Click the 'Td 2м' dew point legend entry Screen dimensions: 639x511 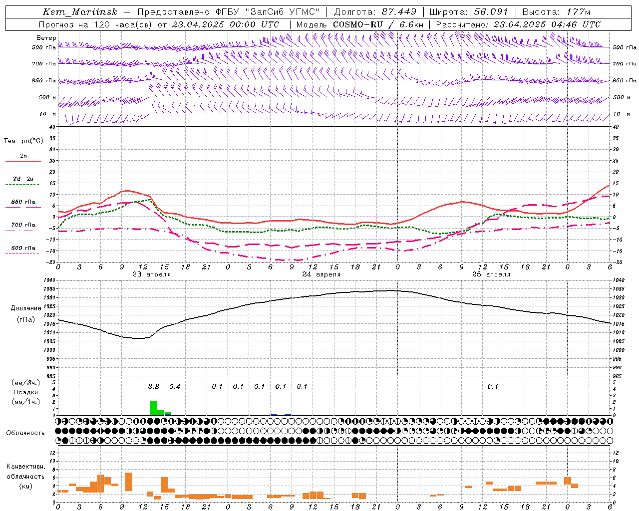click(23, 179)
